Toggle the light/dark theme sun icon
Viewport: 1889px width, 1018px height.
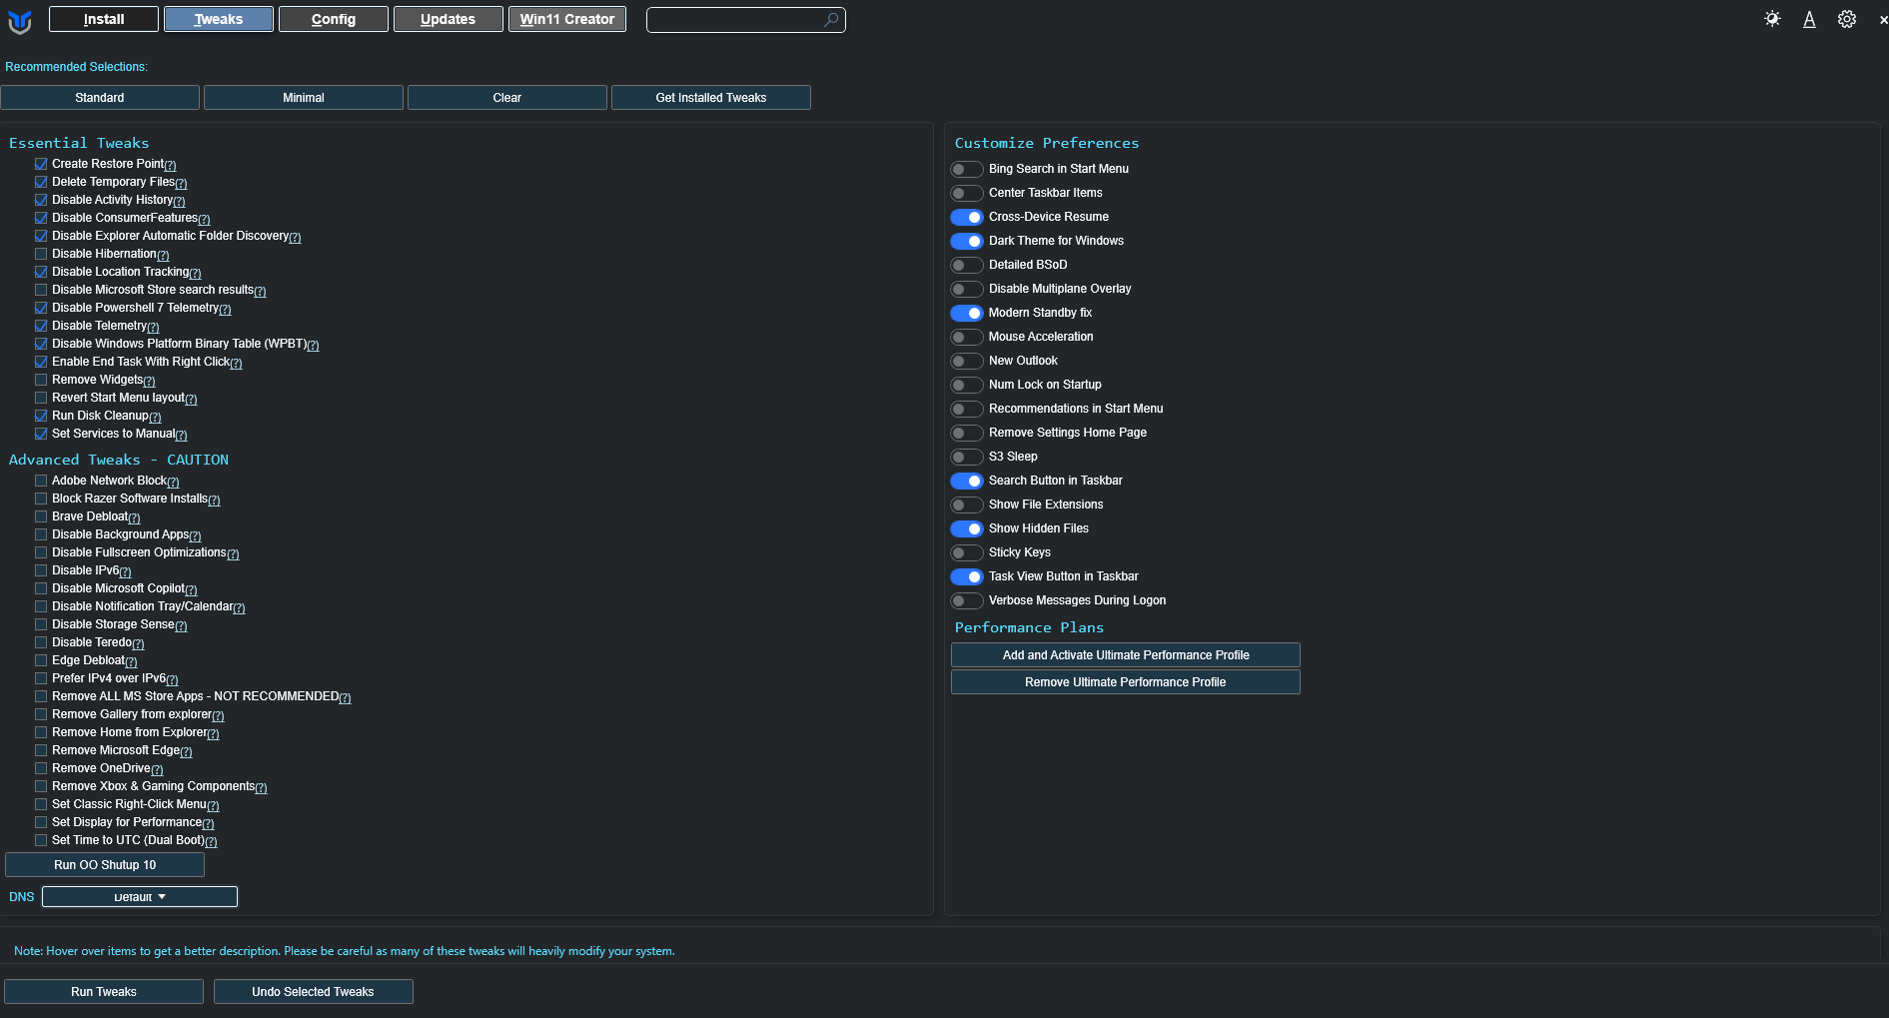point(1772,19)
